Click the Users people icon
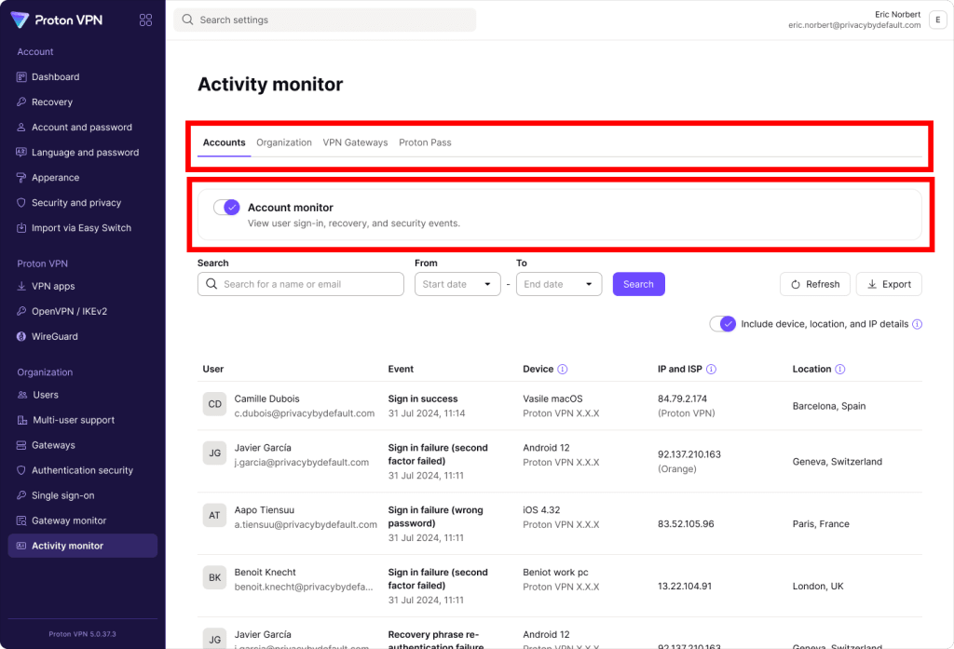The image size is (954, 649). pos(22,395)
